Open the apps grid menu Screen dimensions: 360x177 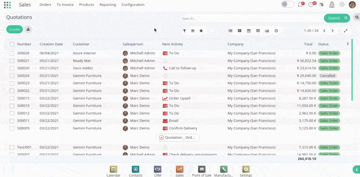(x=7, y=5)
